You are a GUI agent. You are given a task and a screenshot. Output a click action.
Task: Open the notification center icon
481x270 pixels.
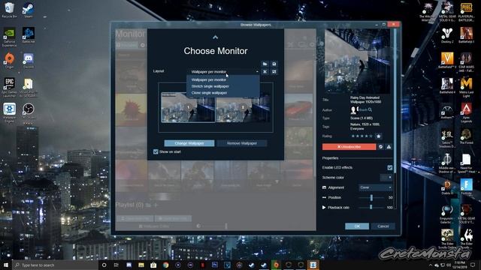click(x=473, y=265)
